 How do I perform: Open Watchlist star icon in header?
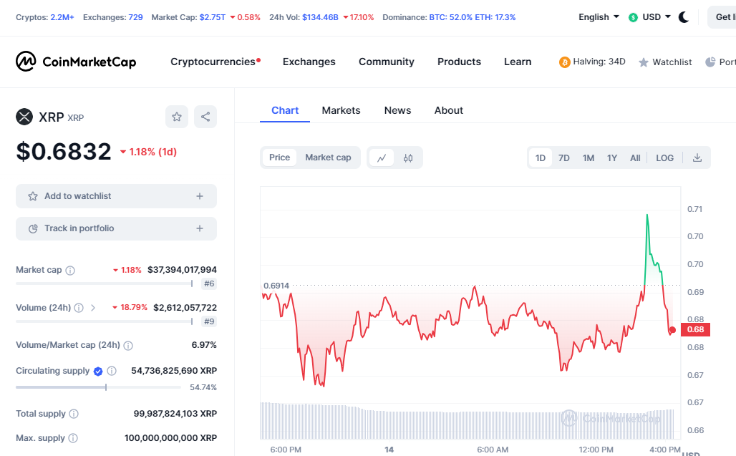(x=644, y=62)
